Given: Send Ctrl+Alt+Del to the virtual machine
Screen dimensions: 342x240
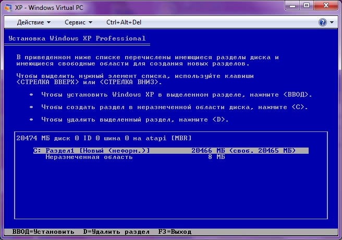Looking at the screenshot, I should click(x=124, y=22).
